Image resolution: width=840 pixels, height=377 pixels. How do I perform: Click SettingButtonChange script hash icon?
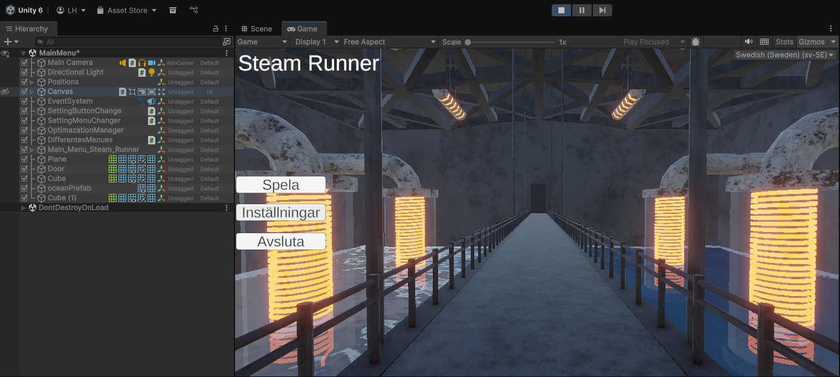point(152,111)
